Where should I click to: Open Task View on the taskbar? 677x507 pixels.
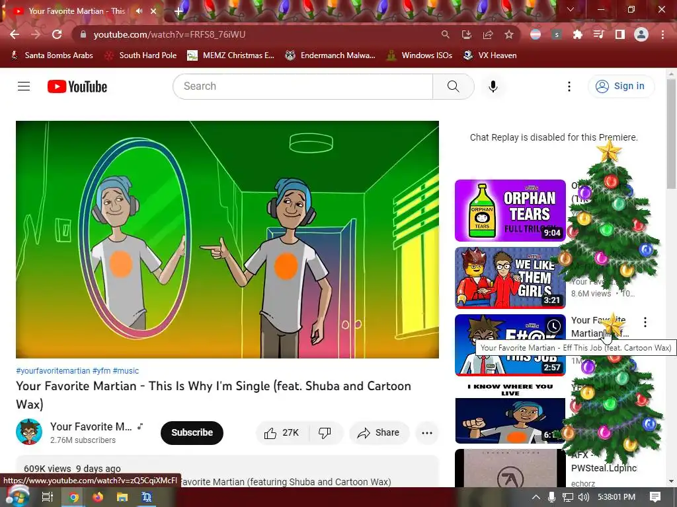pyautogui.click(x=47, y=497)
